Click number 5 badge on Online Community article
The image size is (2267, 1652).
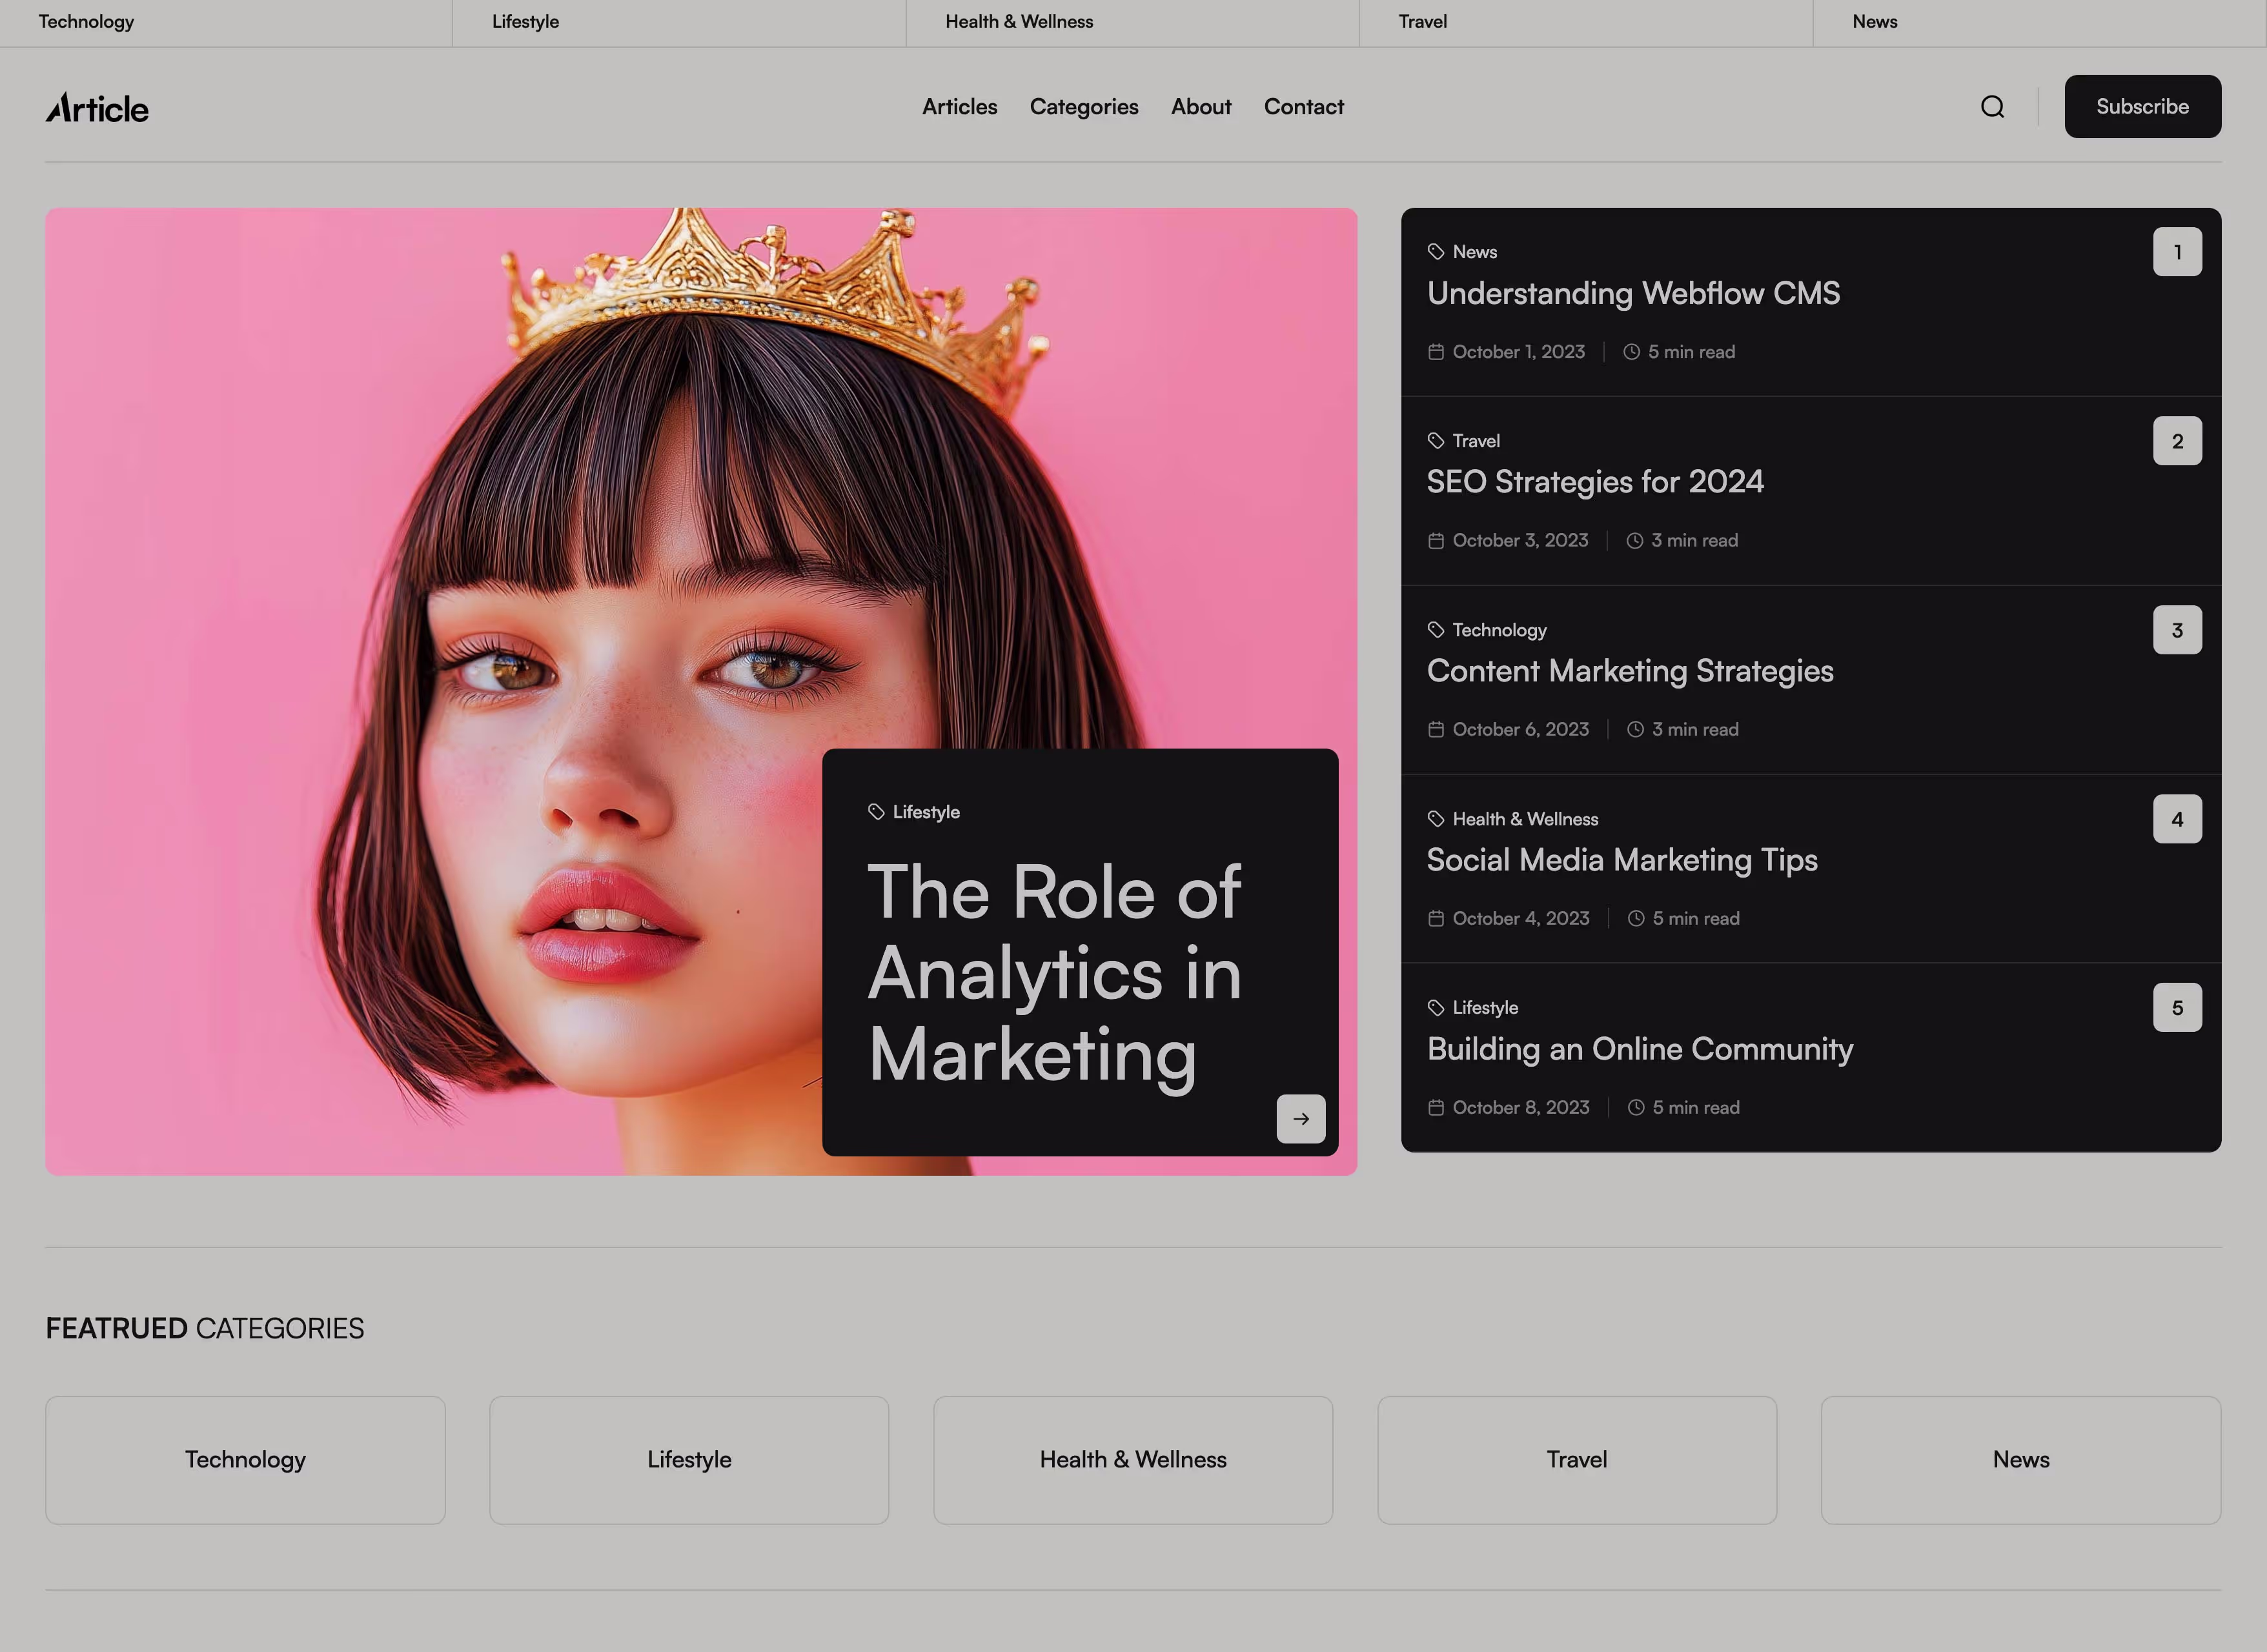[2177, 1008]
